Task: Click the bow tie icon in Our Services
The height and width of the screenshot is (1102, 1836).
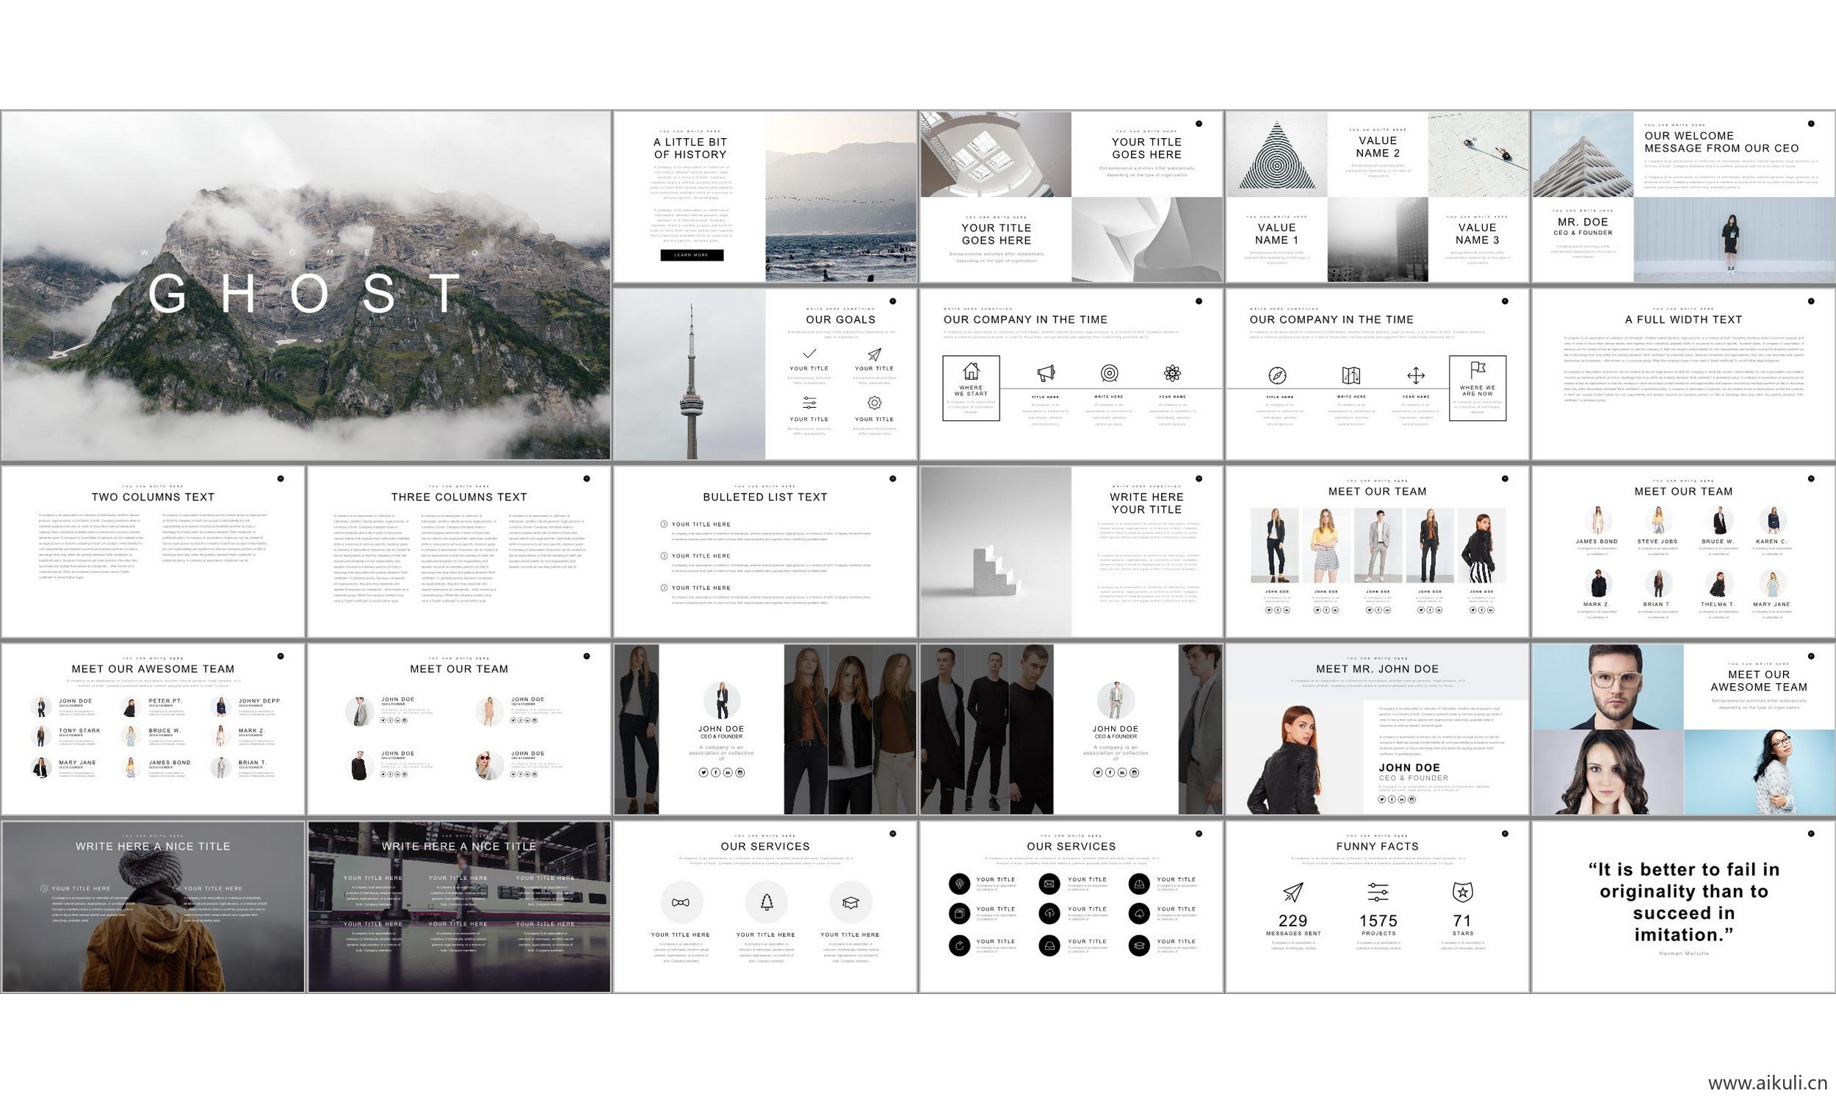Action: point(681,902)
